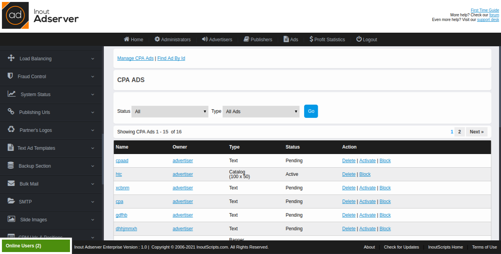Click the blue Go button
The image size is (501, 254).
pos(311,111)
